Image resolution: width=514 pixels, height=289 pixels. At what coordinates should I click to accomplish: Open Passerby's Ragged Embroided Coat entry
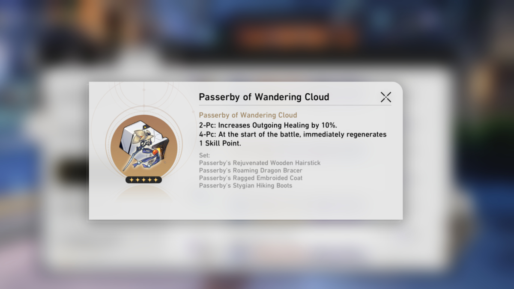point(251,178)
